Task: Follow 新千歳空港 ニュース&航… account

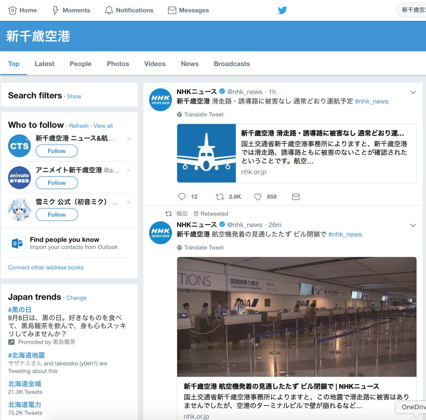Action: [x=56, y=151]
